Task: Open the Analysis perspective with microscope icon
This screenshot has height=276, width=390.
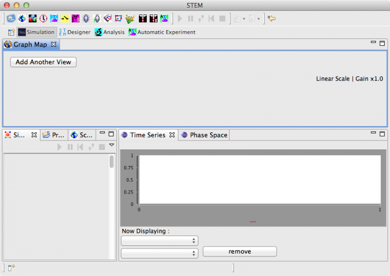Action: (109, 32)
